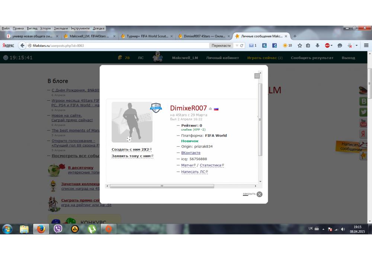Screen dimensions: 372x260
Task: Open the Закладки menu
Action: tap(61, 28)
